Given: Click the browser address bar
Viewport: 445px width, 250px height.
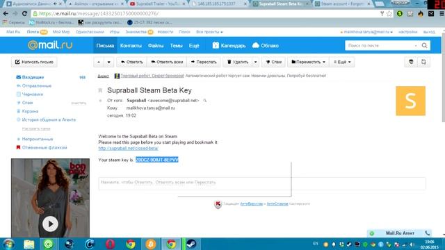Looking at the screenshot, I should pos(204,14).
